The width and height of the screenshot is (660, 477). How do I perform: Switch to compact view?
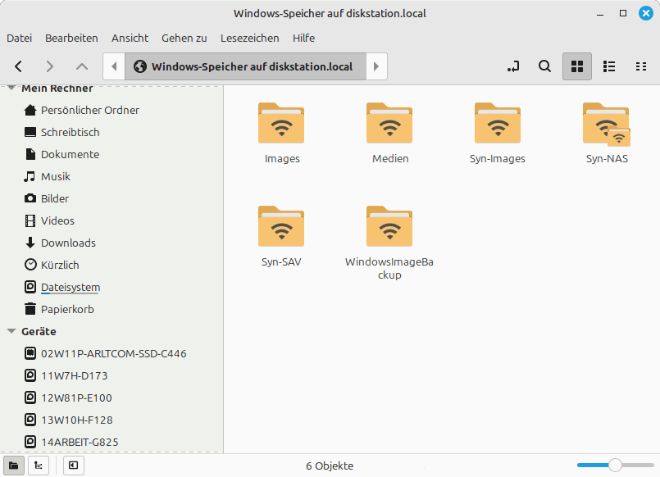(641, 66)
